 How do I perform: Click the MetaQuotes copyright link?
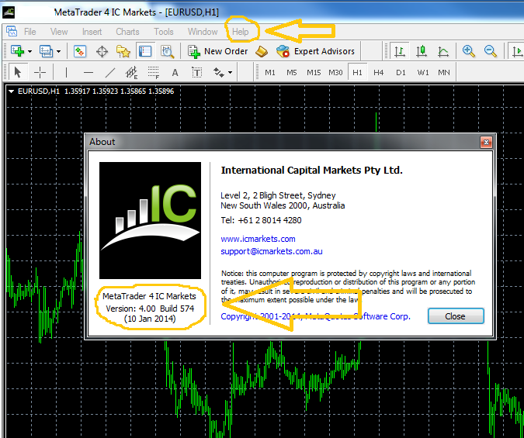pos(315,316)
